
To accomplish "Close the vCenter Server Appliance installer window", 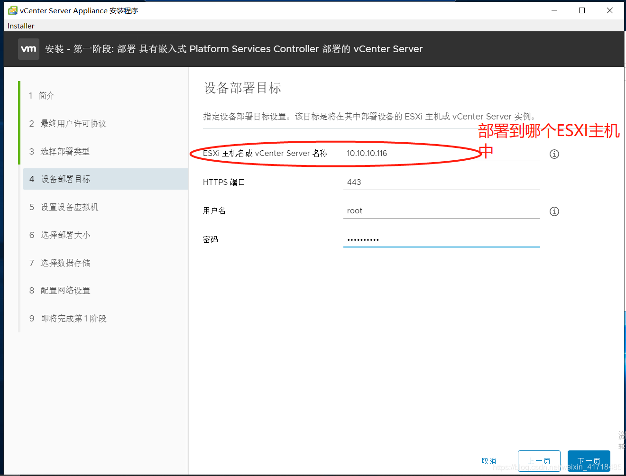I will pyautogui.click(x=610, y=10).
